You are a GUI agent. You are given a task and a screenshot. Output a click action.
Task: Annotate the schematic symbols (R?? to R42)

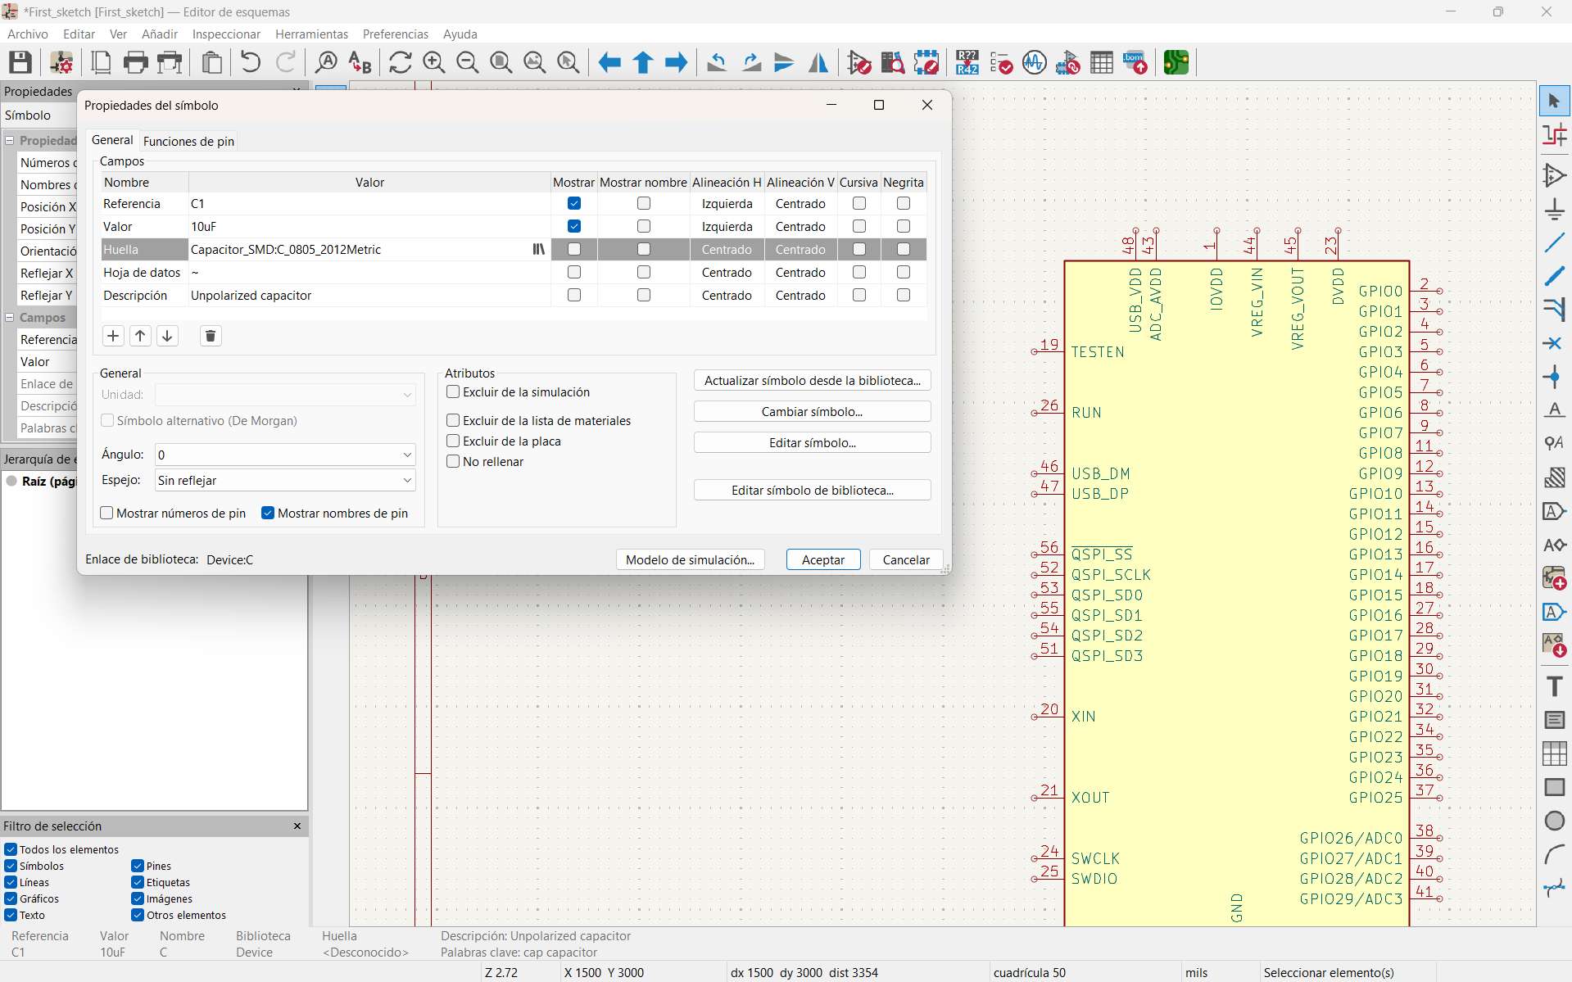967,62
